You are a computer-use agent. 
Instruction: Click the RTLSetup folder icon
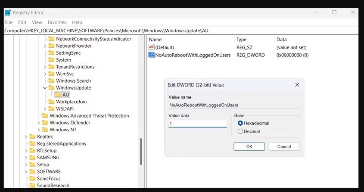click(32, 151)
